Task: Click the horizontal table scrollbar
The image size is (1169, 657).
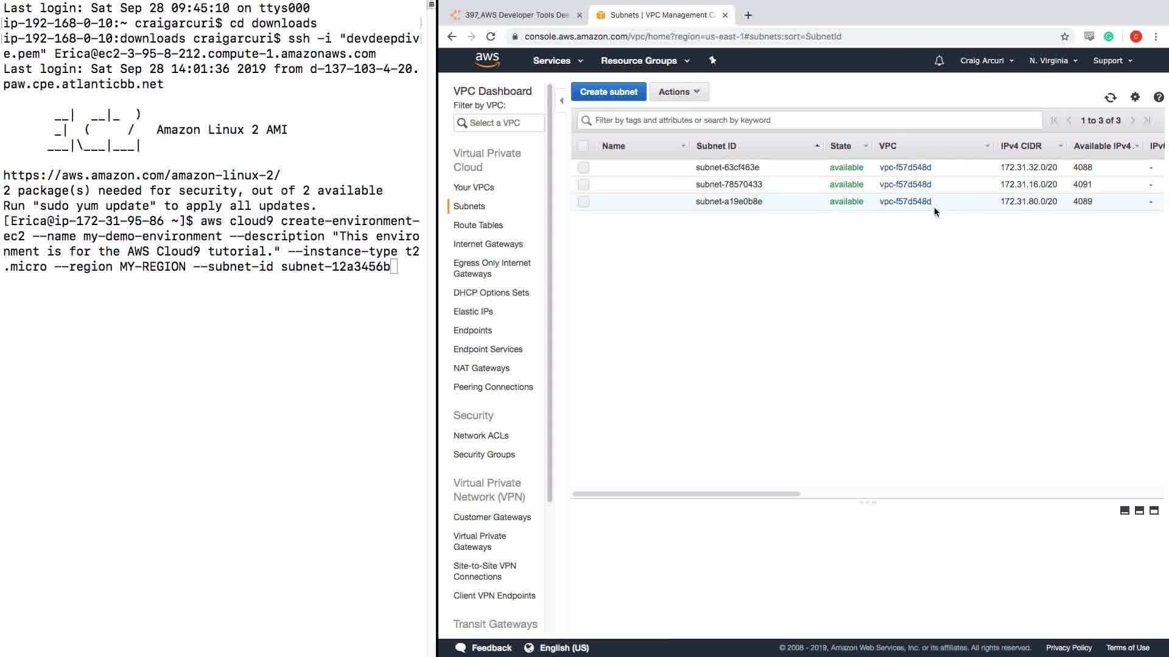Action: pyautogui.click(x=686, y=494)
